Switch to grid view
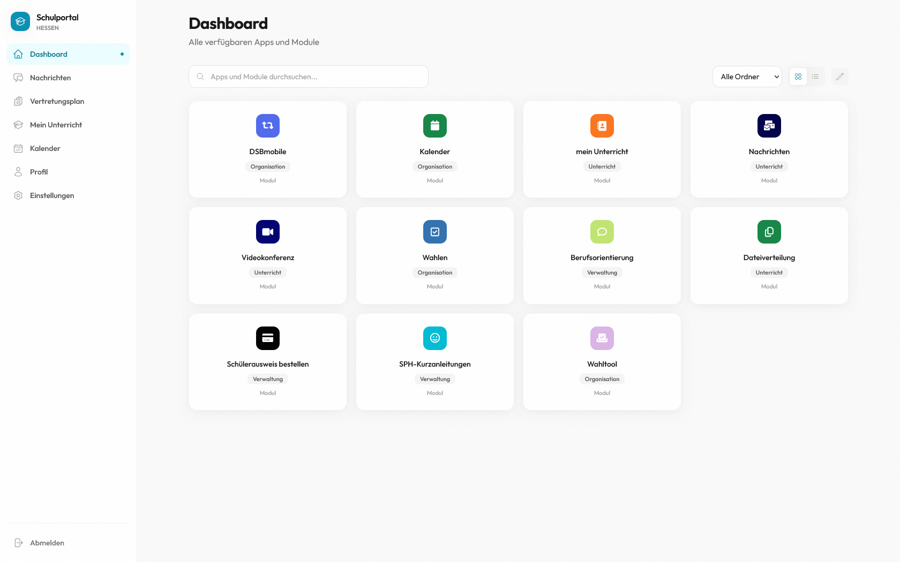Viewport: 900px width, 562px height. coord(798,77)
